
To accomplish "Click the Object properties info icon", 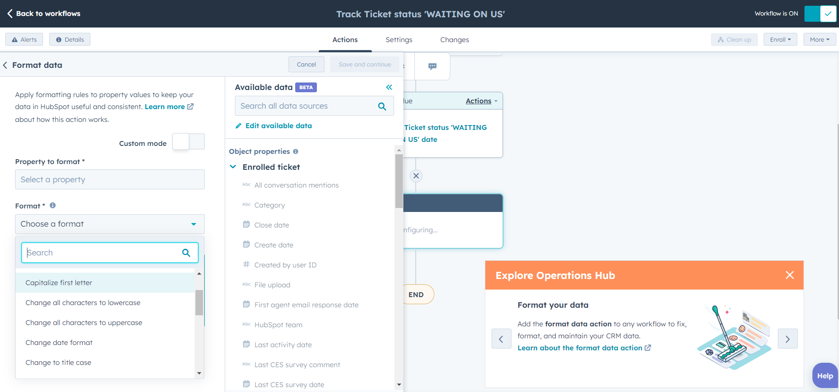I will coord(296,152).
